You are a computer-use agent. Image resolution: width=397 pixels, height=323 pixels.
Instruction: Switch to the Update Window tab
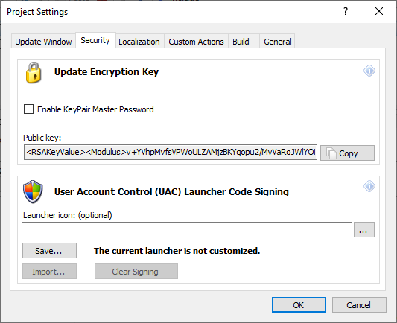43,42
